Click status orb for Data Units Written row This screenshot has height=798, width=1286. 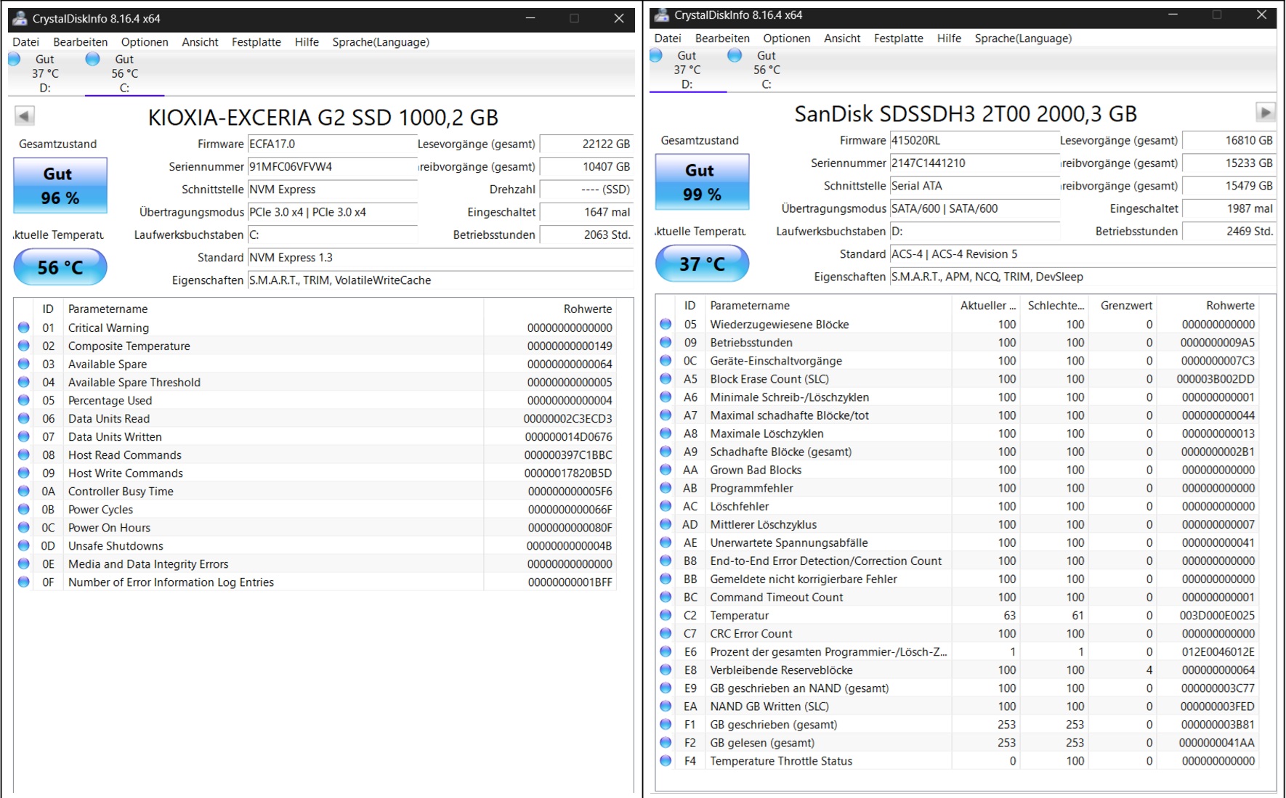coord(24,436)
